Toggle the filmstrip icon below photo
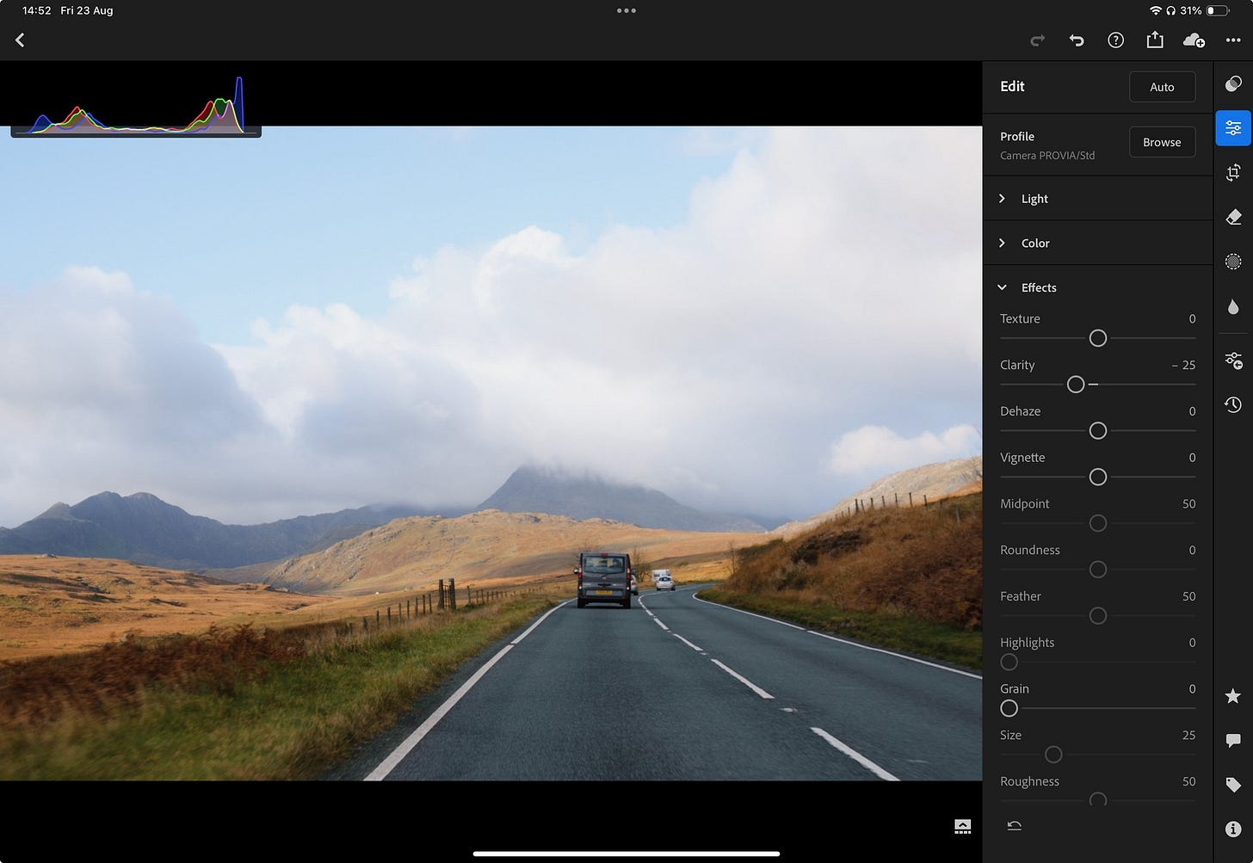The height and width of the screenshot is (863, 1253). [963, 827]
